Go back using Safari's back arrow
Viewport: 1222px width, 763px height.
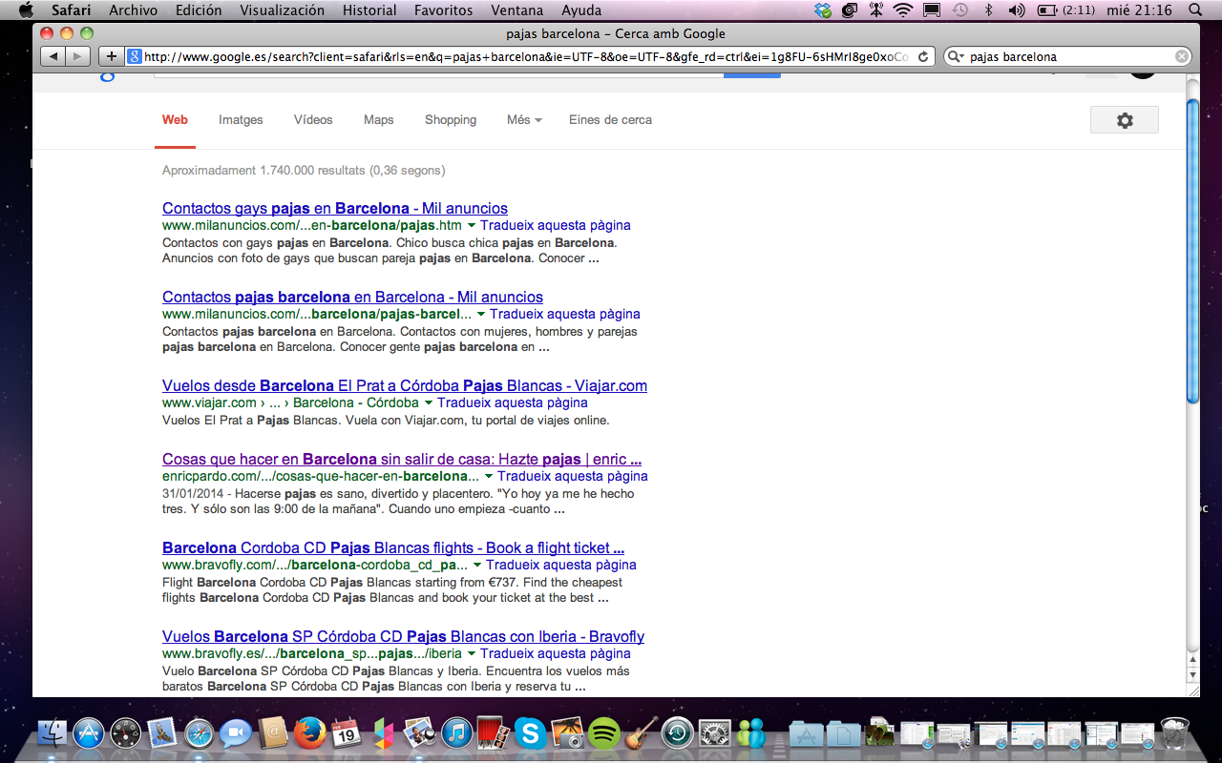pos(53,56)
